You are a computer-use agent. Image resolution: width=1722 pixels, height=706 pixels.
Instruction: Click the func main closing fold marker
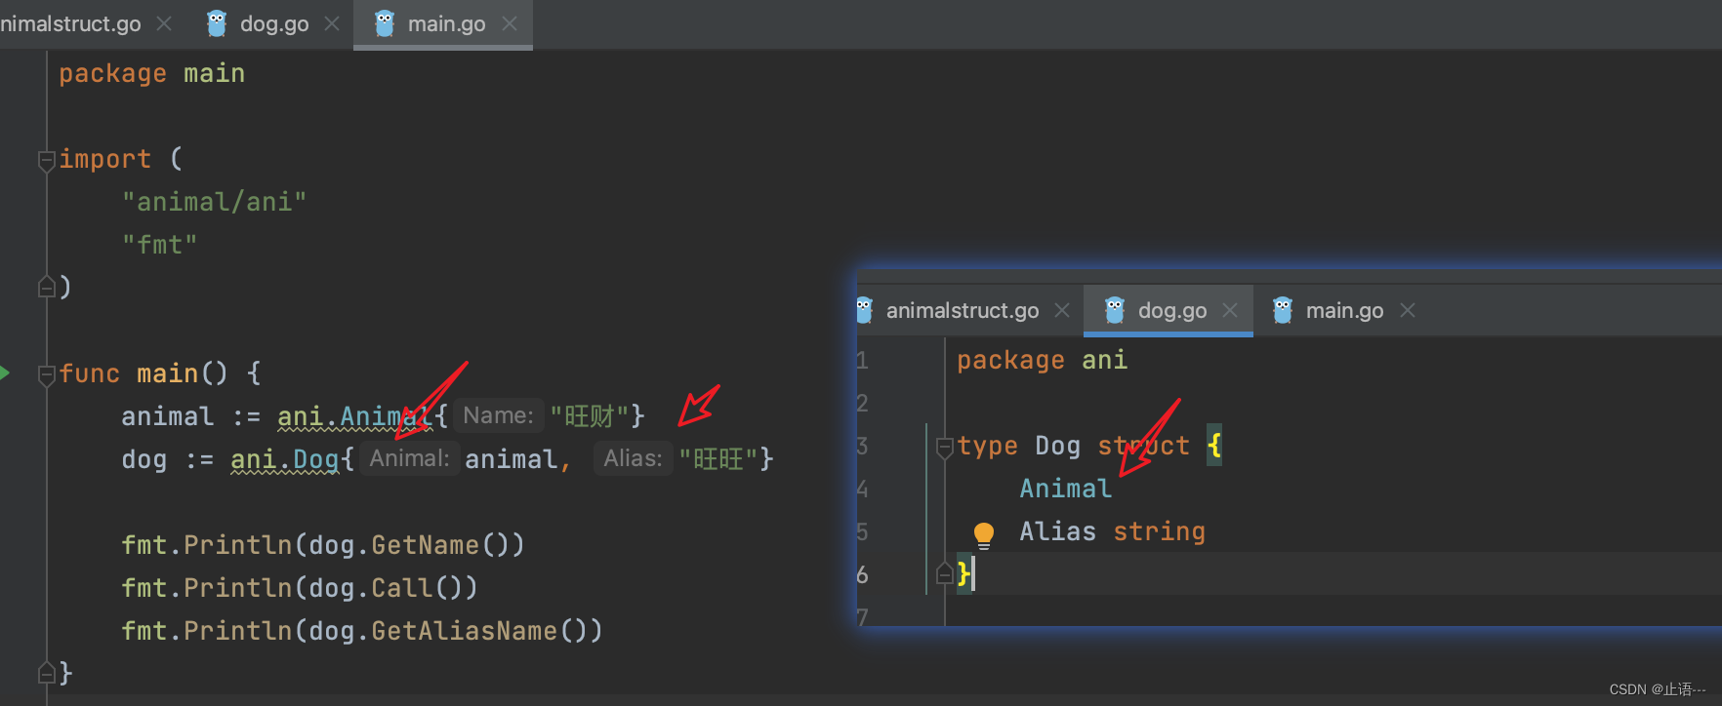coord(46,672)
